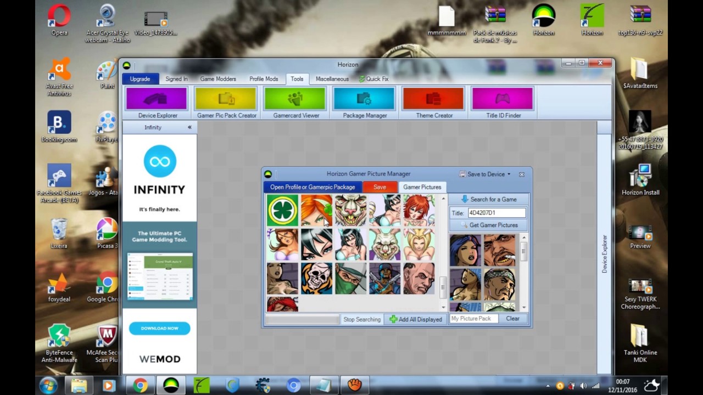Focus the My Picture Pack name field
This screenshot has height=395, width=703.
(x=473, y=319)
